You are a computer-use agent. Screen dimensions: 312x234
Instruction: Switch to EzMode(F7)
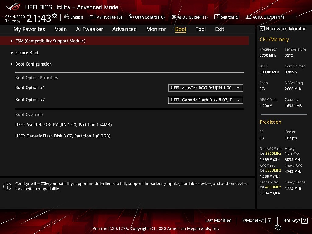click(257, 221)
